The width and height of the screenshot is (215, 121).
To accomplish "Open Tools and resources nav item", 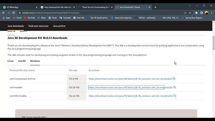I will click(38, 26).
